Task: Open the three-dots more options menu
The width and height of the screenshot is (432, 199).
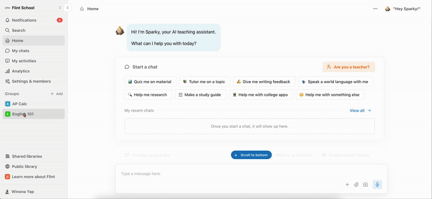Action: click(375, 9)
